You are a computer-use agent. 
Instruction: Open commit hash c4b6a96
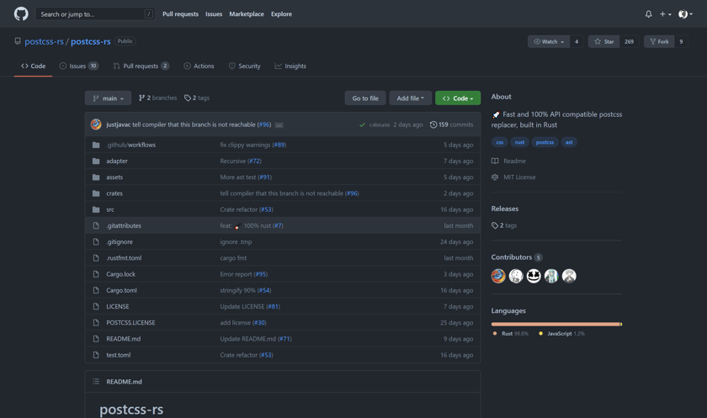tap(380, 124)
